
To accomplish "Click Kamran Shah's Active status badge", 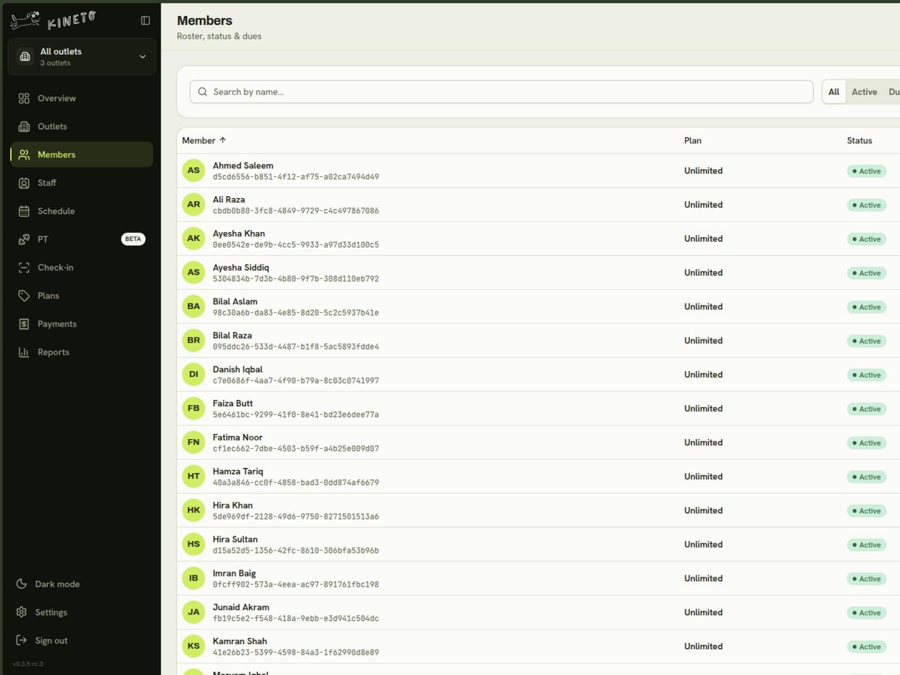I will click(x=867, y=647).
